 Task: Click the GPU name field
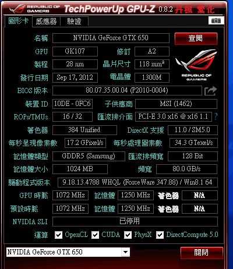click(x=111, y=38)
